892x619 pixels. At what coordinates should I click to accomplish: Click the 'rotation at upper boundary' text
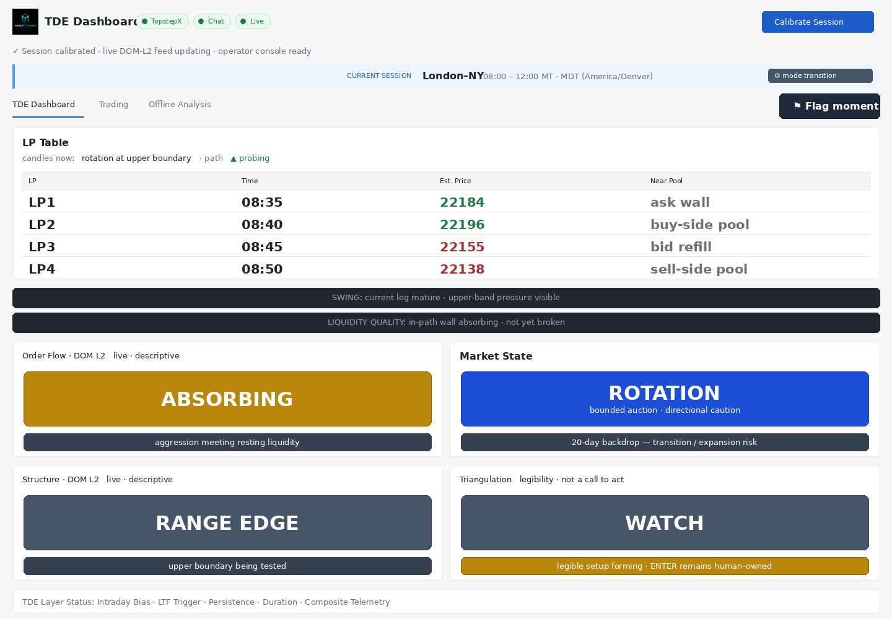point(136,158)
